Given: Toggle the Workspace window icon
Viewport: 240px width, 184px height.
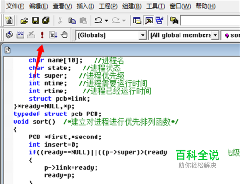Looking at the screenshot, I should pyautogui.click(x=137, y=21).
